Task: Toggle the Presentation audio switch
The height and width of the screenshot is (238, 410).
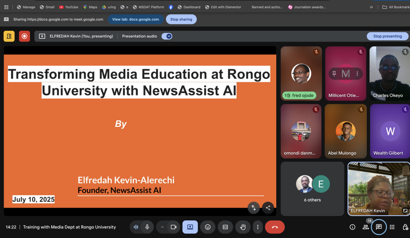Action: tap(167, 36)
